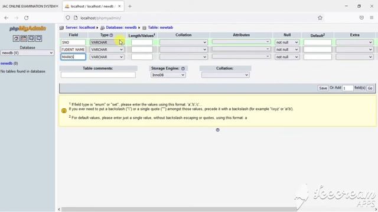
Task: Open Table: newtab breadcrumb link
Action: click(x=160, y=28)
